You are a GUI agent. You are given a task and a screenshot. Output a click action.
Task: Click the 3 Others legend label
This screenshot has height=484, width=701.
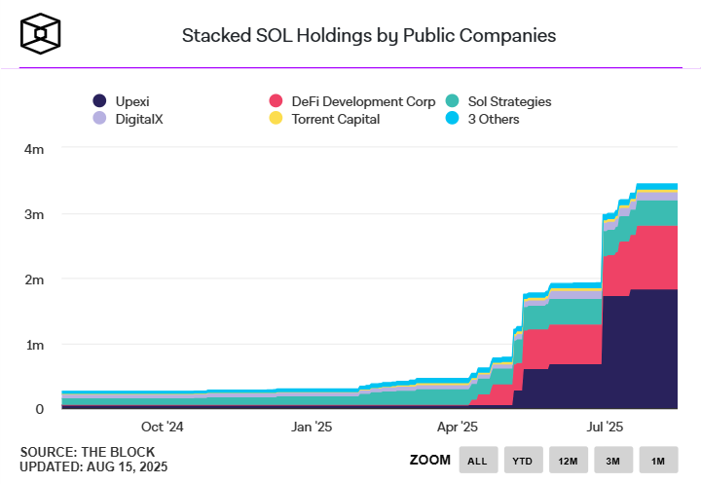pyautogui.click(x=494, y=119)
